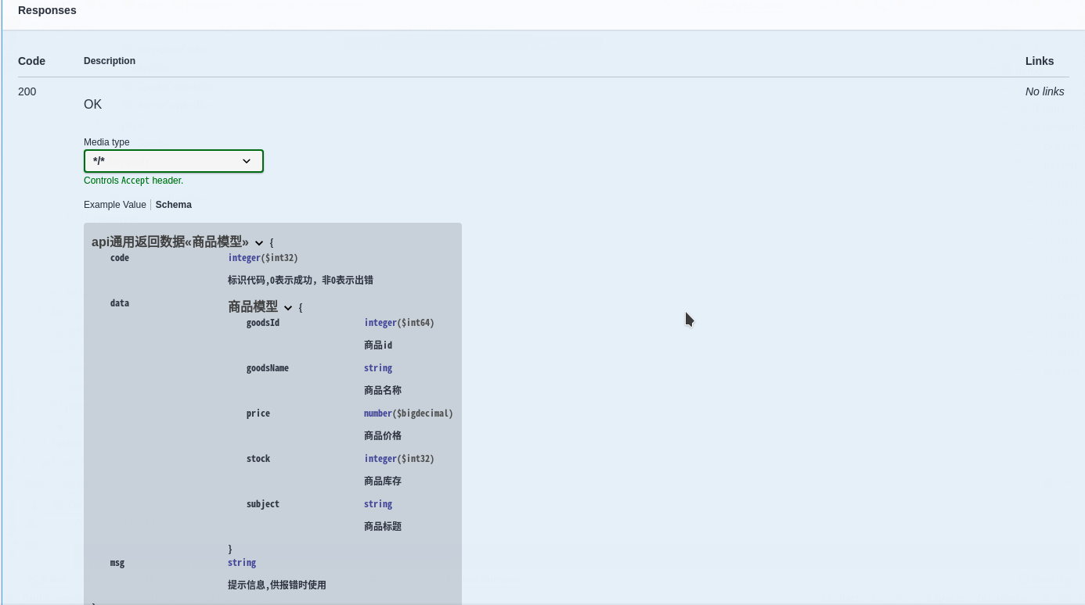Click the subject property name

click(262, 503)
